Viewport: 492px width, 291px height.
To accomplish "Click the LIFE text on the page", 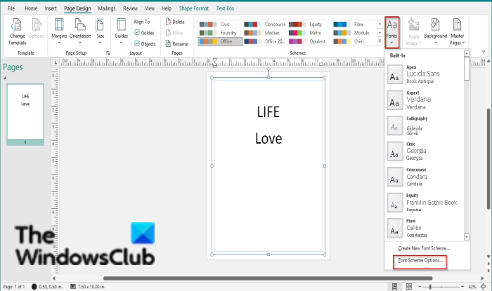I will pyautogui.click(x=268, y=112).
